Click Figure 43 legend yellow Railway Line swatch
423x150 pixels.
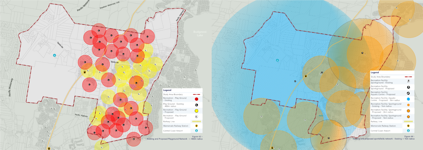pos(196,121)
